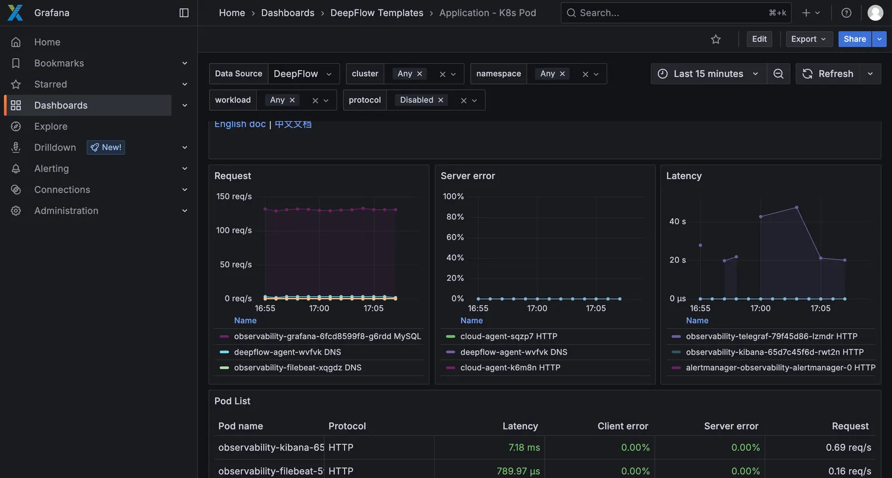Screen dimensions: 892x478
Task: Click Home in the breadcrumb
Action: [x=232, y=13]
